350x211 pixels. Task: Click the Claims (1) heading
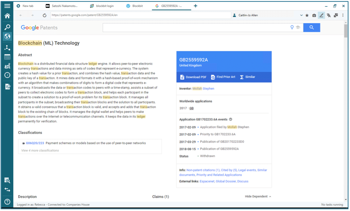click(x=161, y=197)
